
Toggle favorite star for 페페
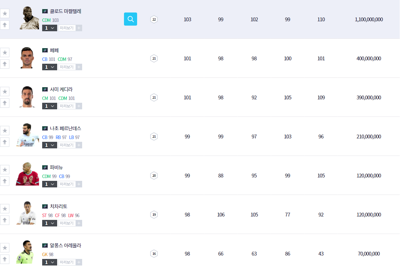[5, 52]
